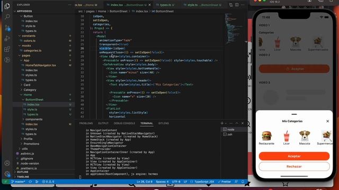The image size is (339, 190).
Task: Select the Restaurante category in bottom sheet
Action: (x=266, y=138)
